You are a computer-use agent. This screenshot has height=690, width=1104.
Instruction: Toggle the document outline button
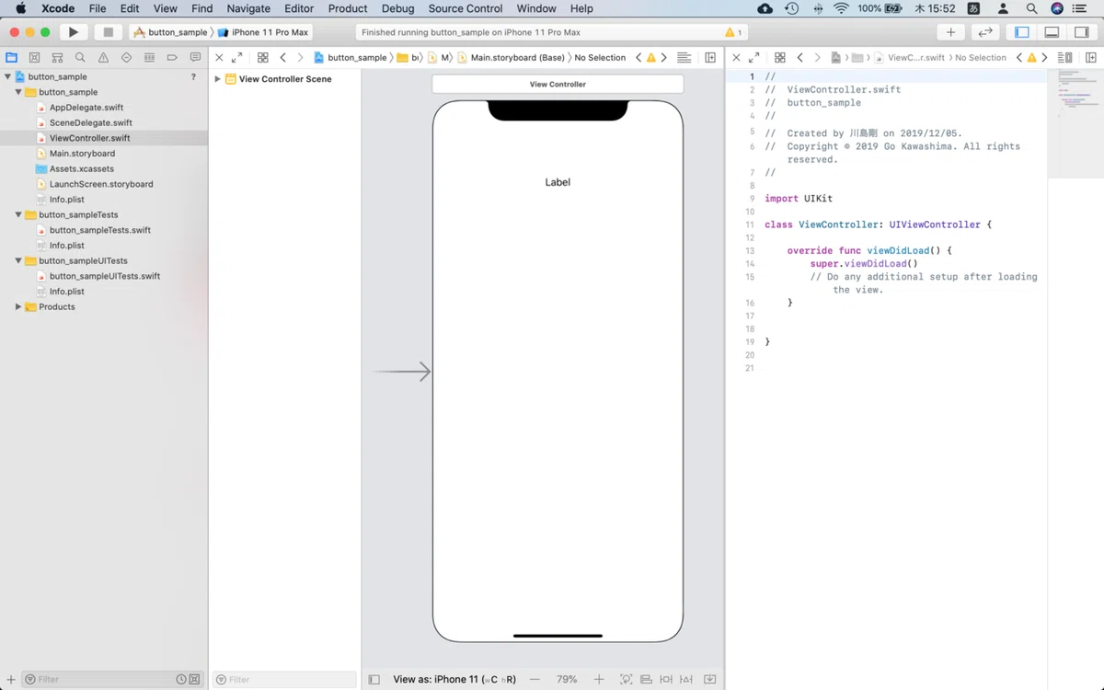[374, 679]
